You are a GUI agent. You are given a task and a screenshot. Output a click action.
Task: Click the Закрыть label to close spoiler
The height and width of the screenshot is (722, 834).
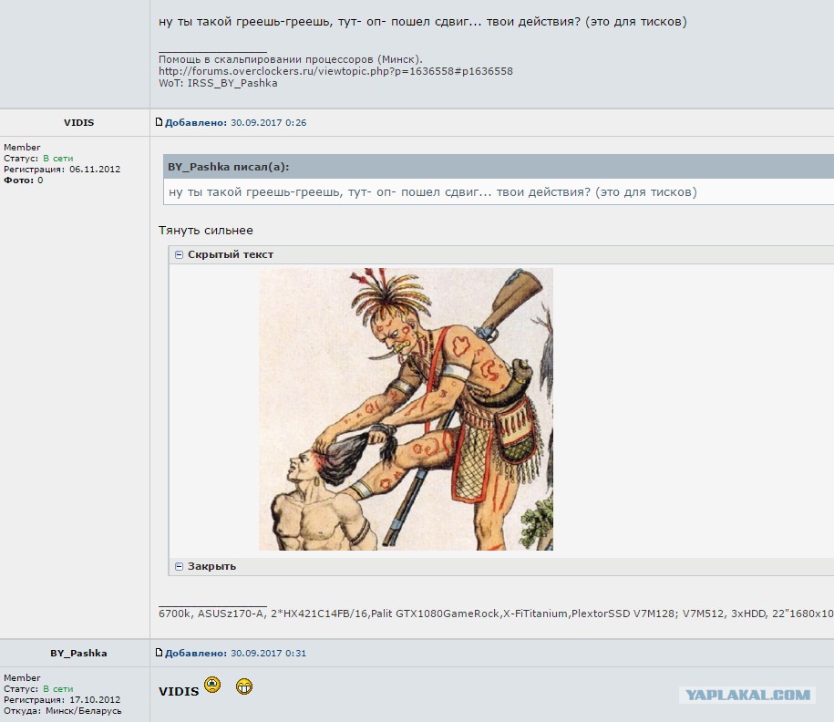tap(211, 567)
